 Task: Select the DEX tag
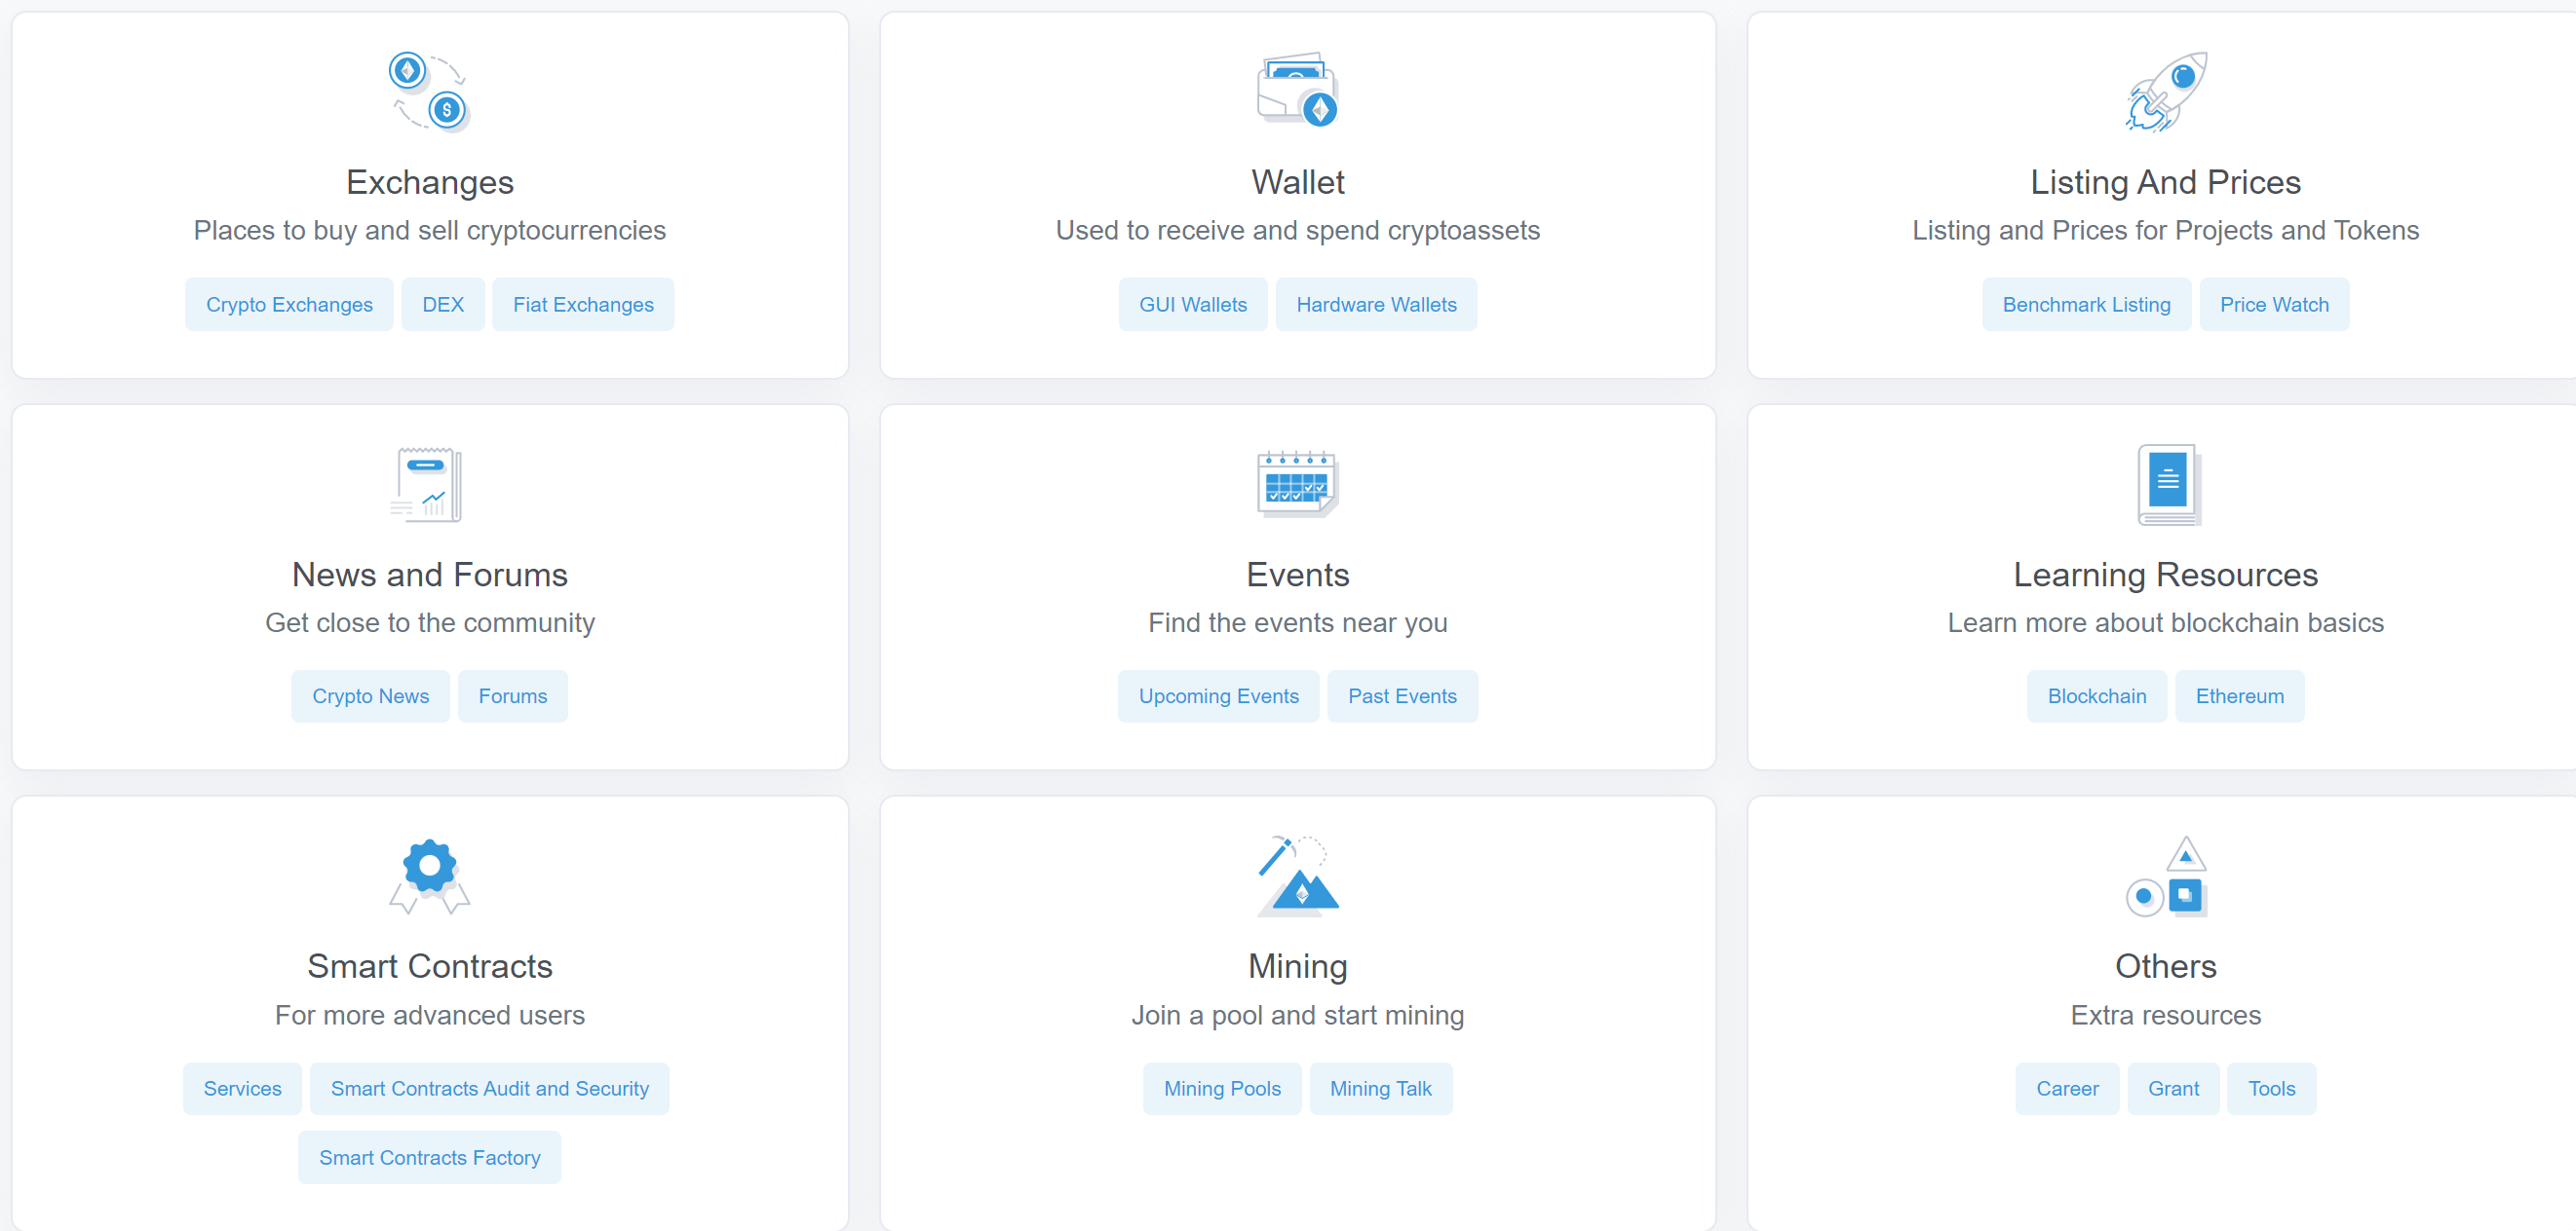442,305
